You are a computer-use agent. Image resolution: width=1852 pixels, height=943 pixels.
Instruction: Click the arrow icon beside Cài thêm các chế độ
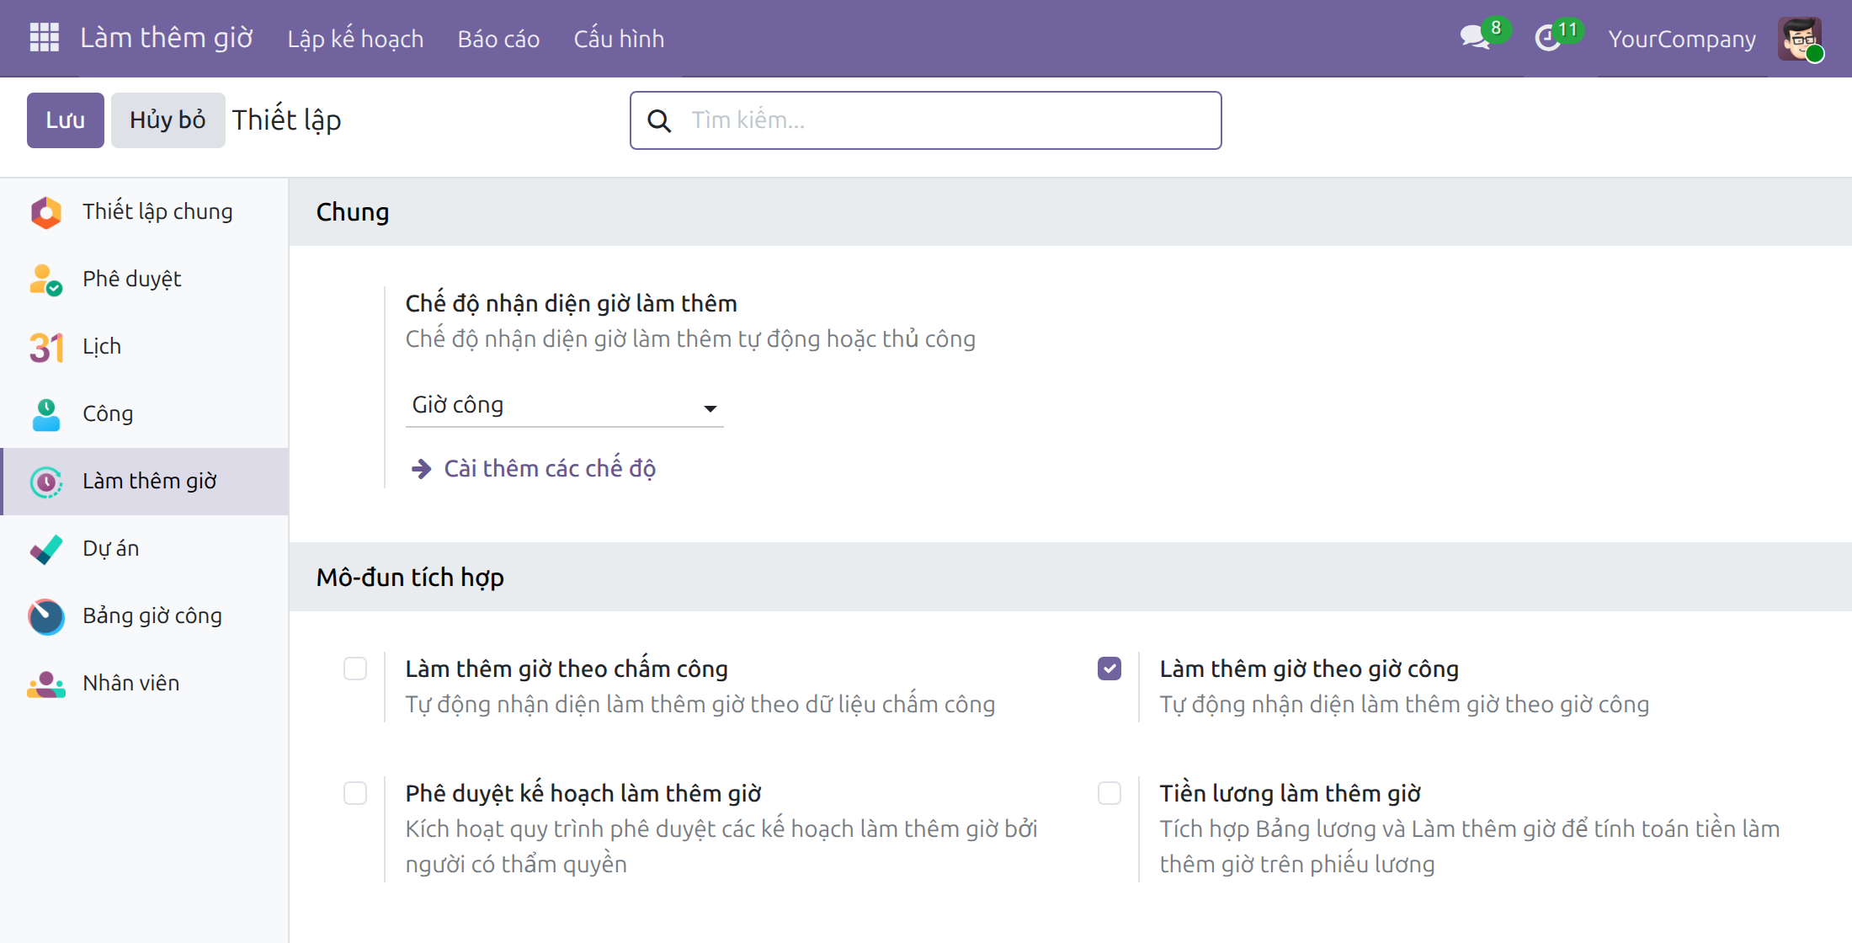(x=421, y=469)
